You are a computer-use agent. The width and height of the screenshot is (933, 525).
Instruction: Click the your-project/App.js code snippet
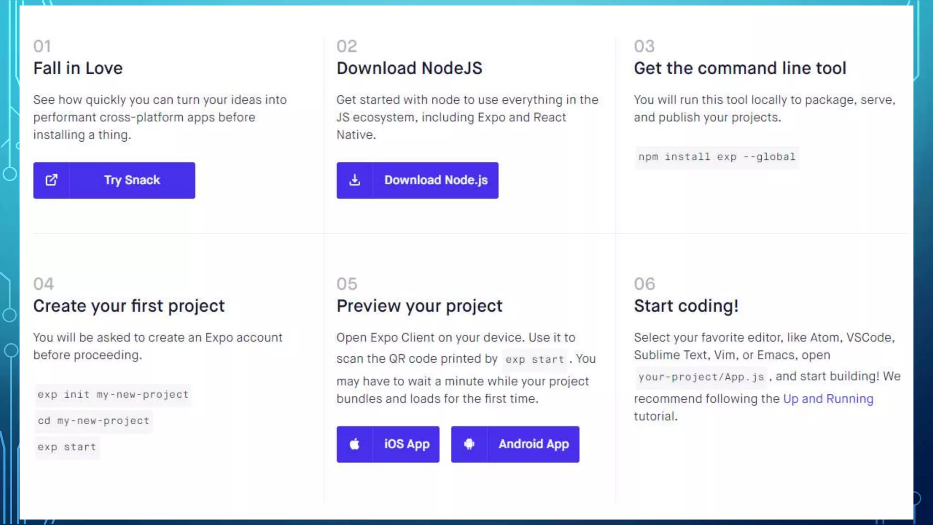[701, 377]
